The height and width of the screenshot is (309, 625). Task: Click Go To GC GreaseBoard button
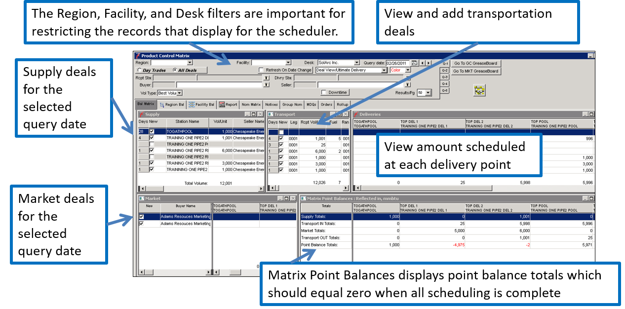pos(475,63)
